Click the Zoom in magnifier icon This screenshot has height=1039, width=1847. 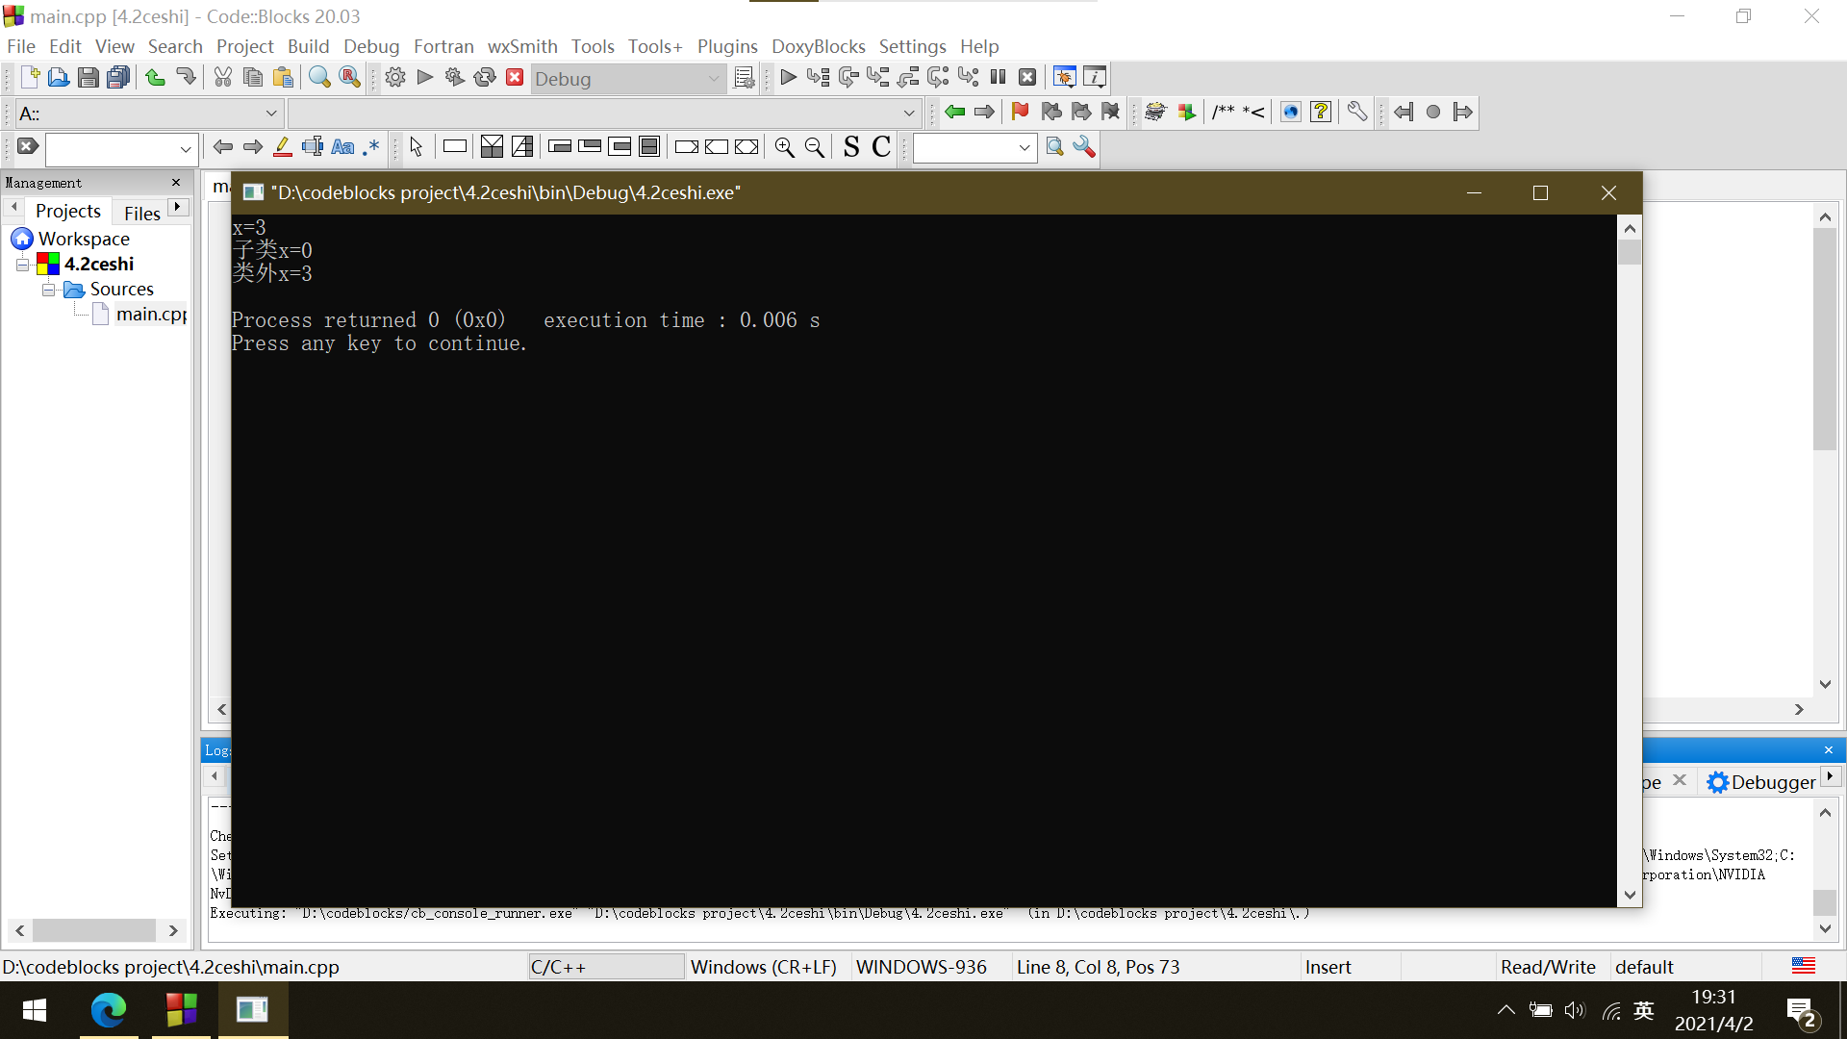point(784,147)
